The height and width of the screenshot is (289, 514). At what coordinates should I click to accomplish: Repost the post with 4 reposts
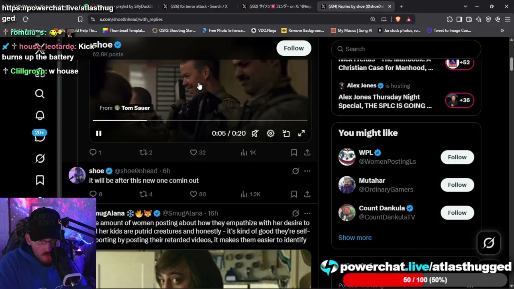[x=146, y=194]
